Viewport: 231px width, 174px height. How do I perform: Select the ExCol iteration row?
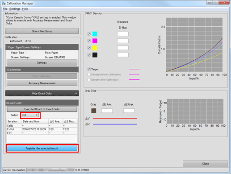tap(42, 129)
